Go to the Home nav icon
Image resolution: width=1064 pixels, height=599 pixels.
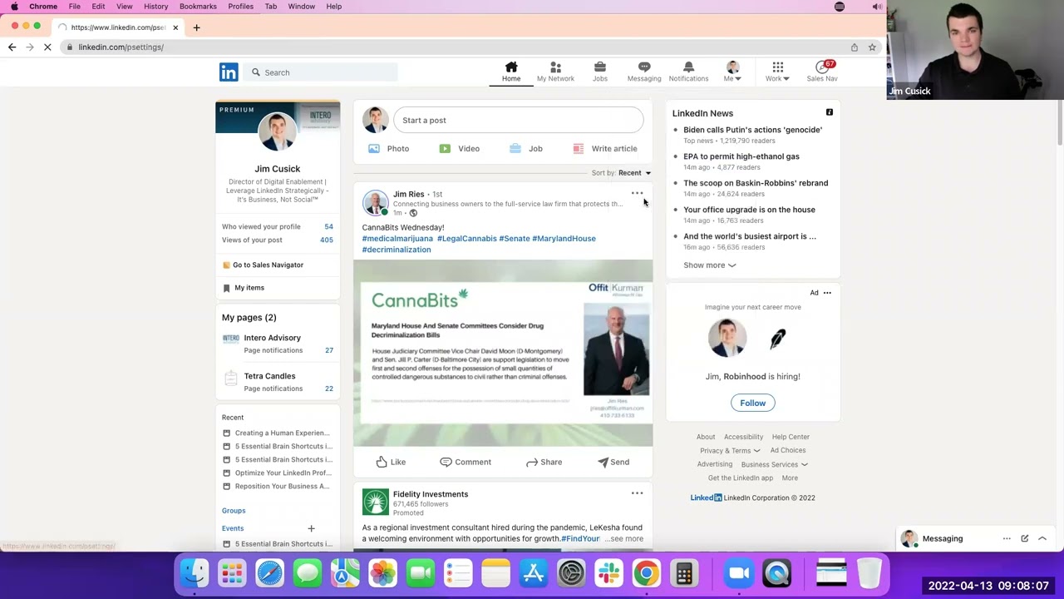(x=511, y=72)
